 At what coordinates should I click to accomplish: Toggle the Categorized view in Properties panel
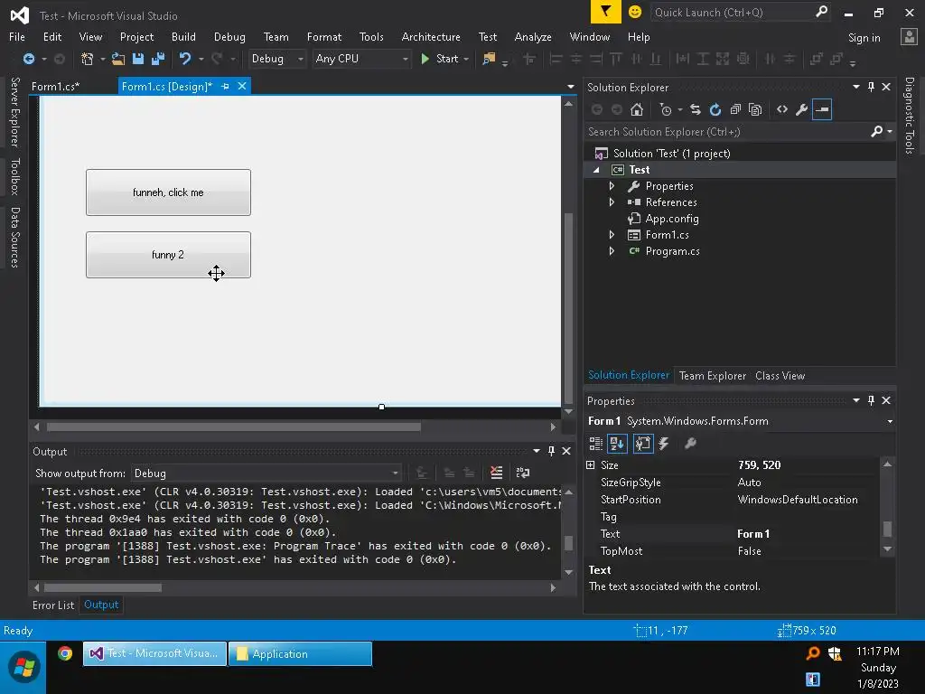click(596, 443)
